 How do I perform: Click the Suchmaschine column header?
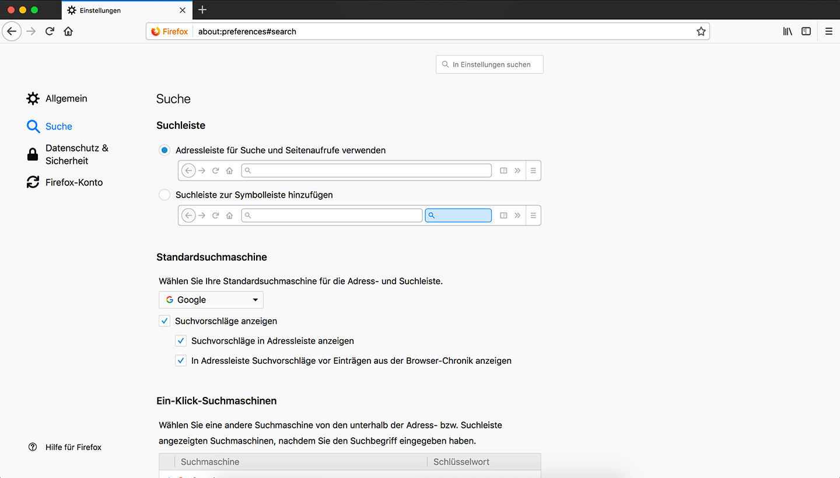coord(300,462)
